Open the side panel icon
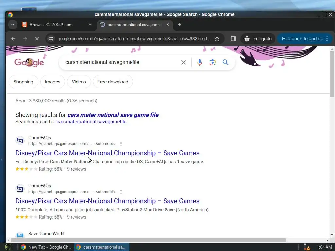Viewport: 335px width, 251px height. click(233, 39)
